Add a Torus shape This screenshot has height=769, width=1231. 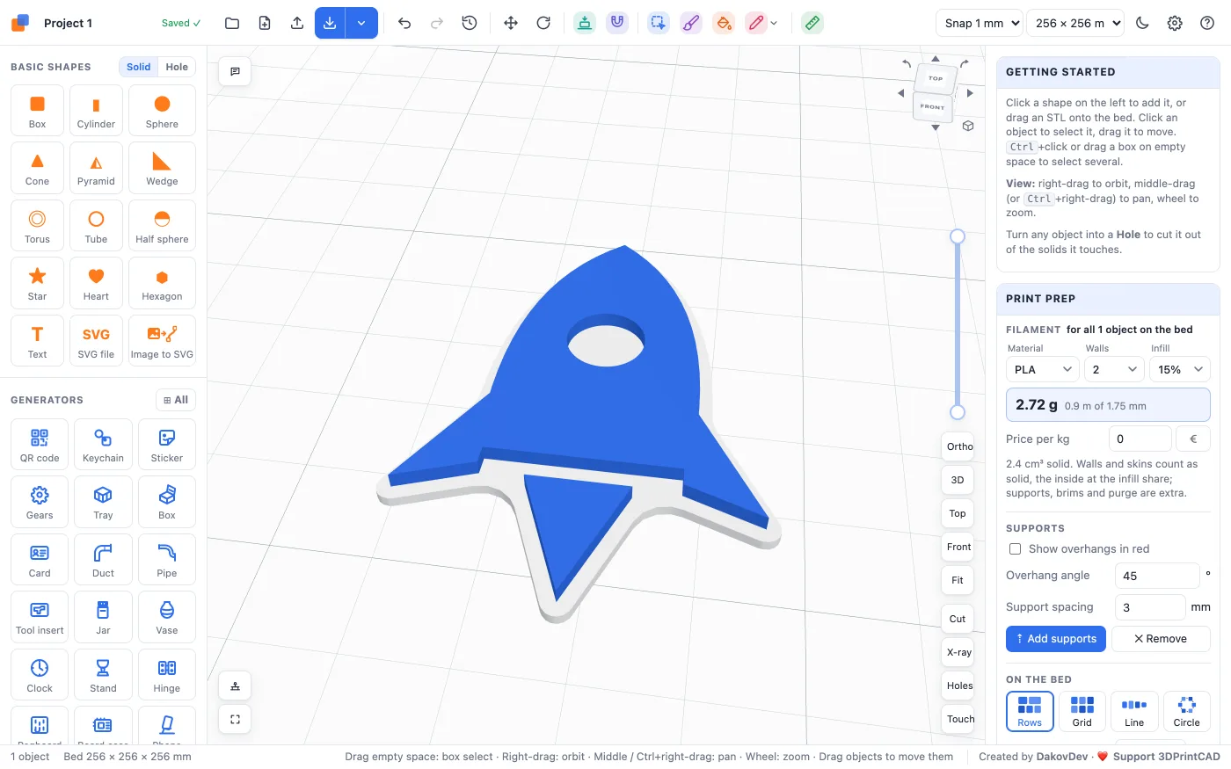click(x=37, y=225)
